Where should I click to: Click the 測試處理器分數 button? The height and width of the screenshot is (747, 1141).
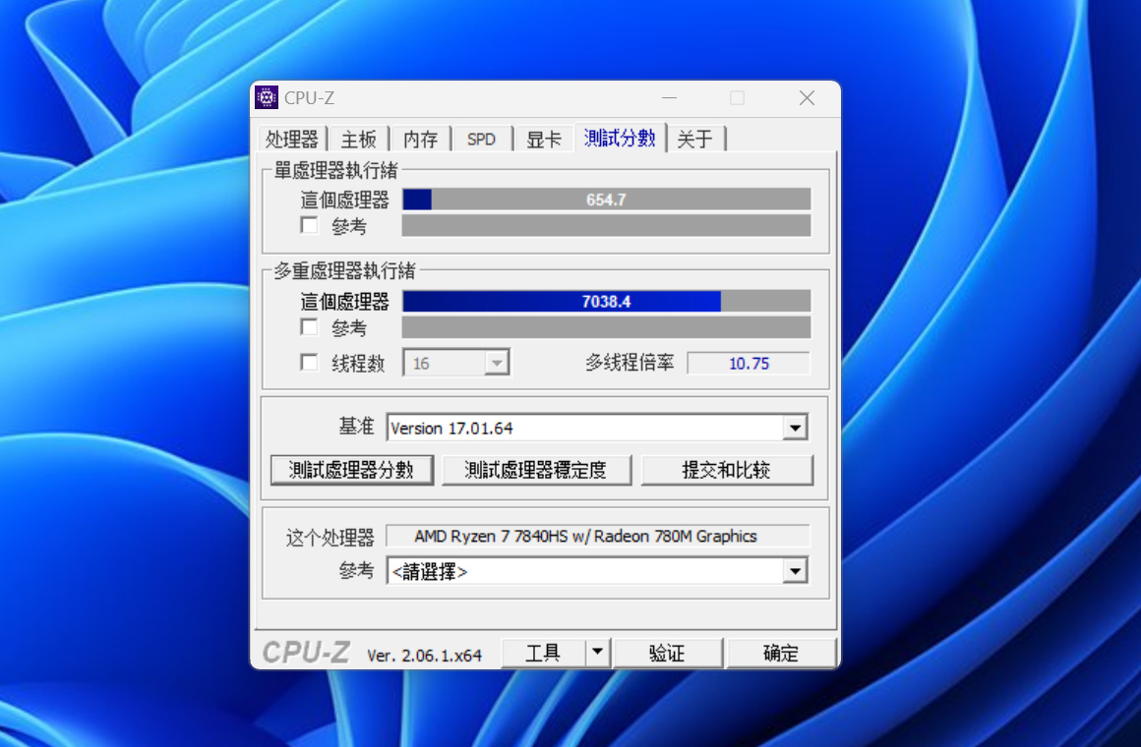click(x=351, y=470)
